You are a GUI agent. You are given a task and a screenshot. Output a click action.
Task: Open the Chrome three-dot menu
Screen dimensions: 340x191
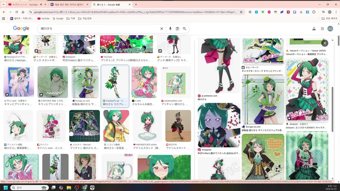(336, 12)
